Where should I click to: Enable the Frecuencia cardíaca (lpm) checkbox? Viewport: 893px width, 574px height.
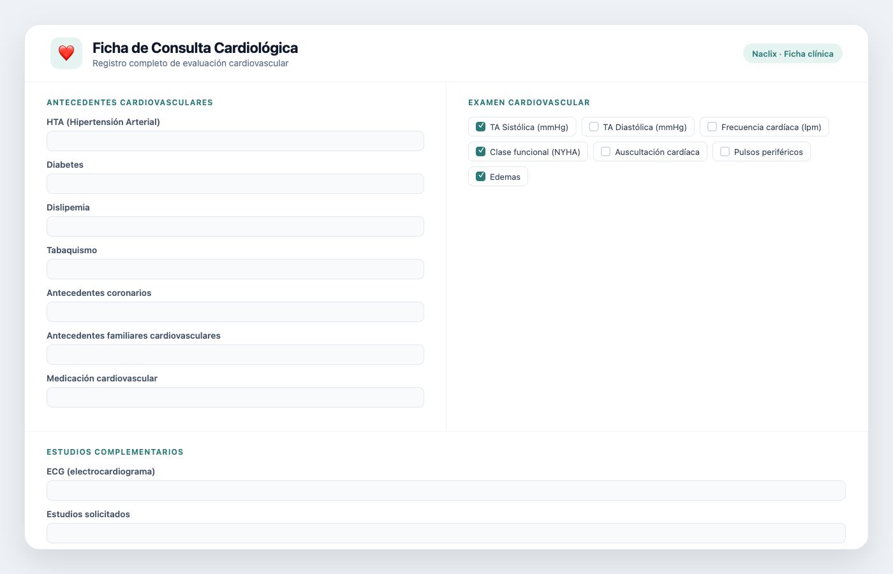(712, 127)
